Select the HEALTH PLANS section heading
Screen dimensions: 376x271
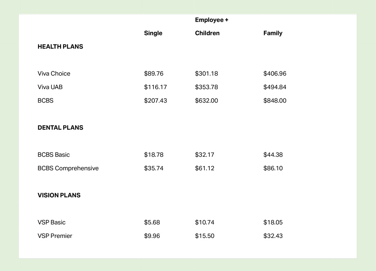click(x=60, y=47)
